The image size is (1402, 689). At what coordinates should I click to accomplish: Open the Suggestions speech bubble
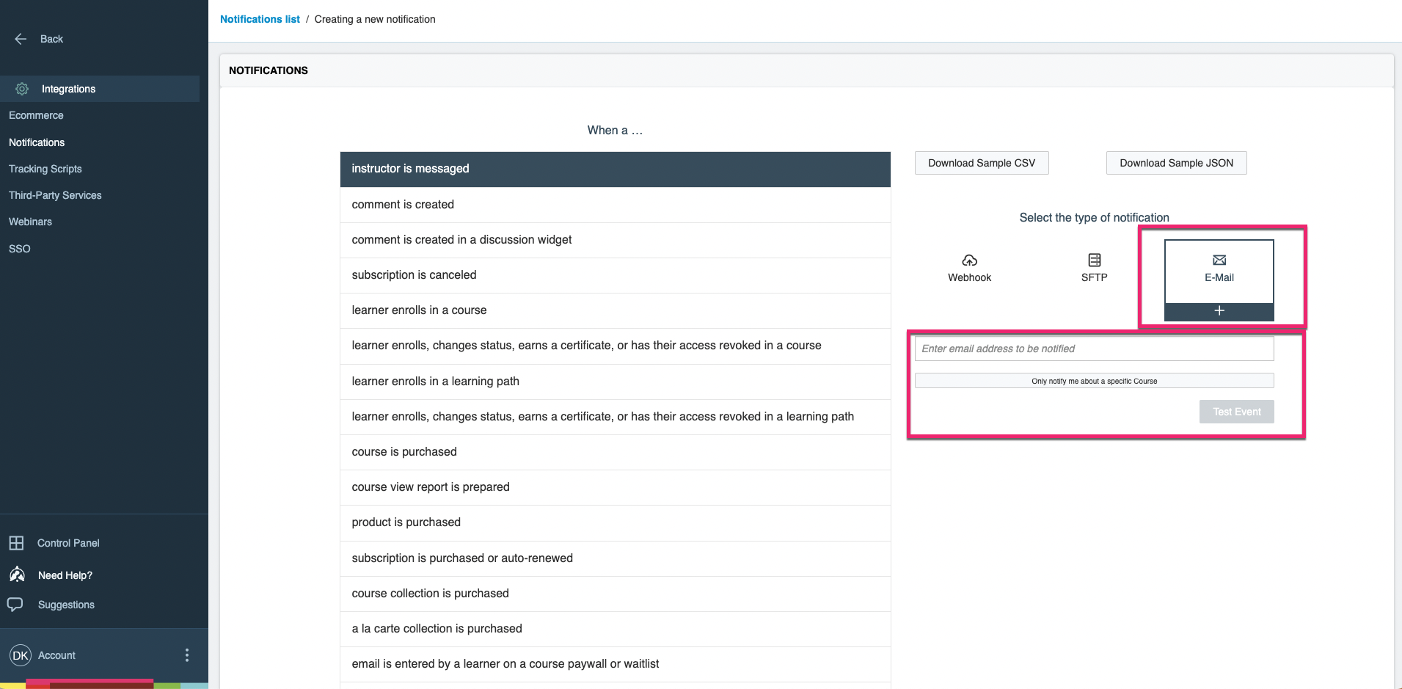[x=17, y=604]
